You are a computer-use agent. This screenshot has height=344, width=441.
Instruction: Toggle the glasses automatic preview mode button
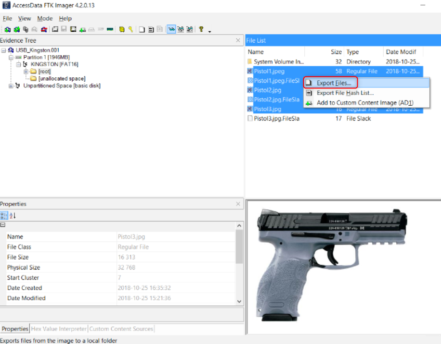click(x=171, y=30)
